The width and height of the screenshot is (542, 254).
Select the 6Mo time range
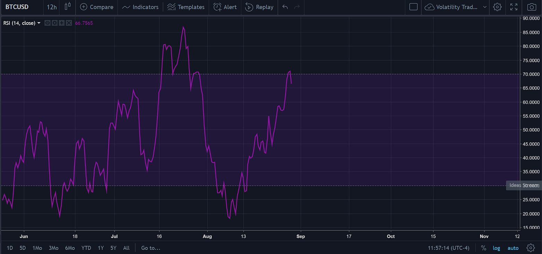pos(70,248)
